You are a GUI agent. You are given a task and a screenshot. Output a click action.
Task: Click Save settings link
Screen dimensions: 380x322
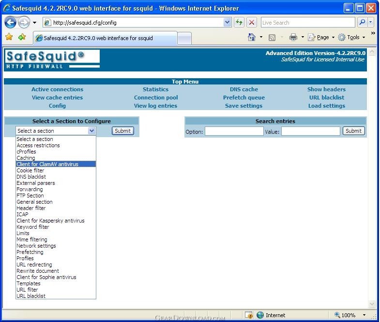[243, 106]
